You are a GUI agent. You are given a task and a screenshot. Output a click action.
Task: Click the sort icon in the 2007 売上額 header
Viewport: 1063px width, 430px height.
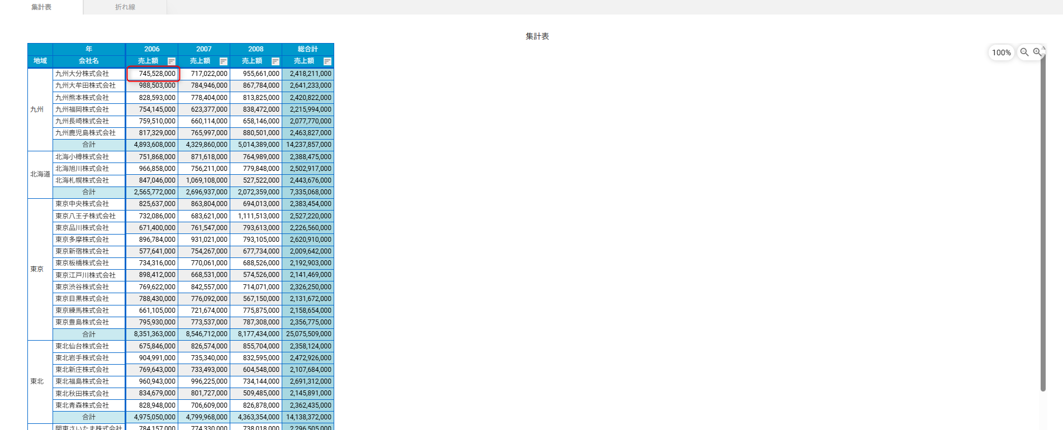(x=224, y=61)
